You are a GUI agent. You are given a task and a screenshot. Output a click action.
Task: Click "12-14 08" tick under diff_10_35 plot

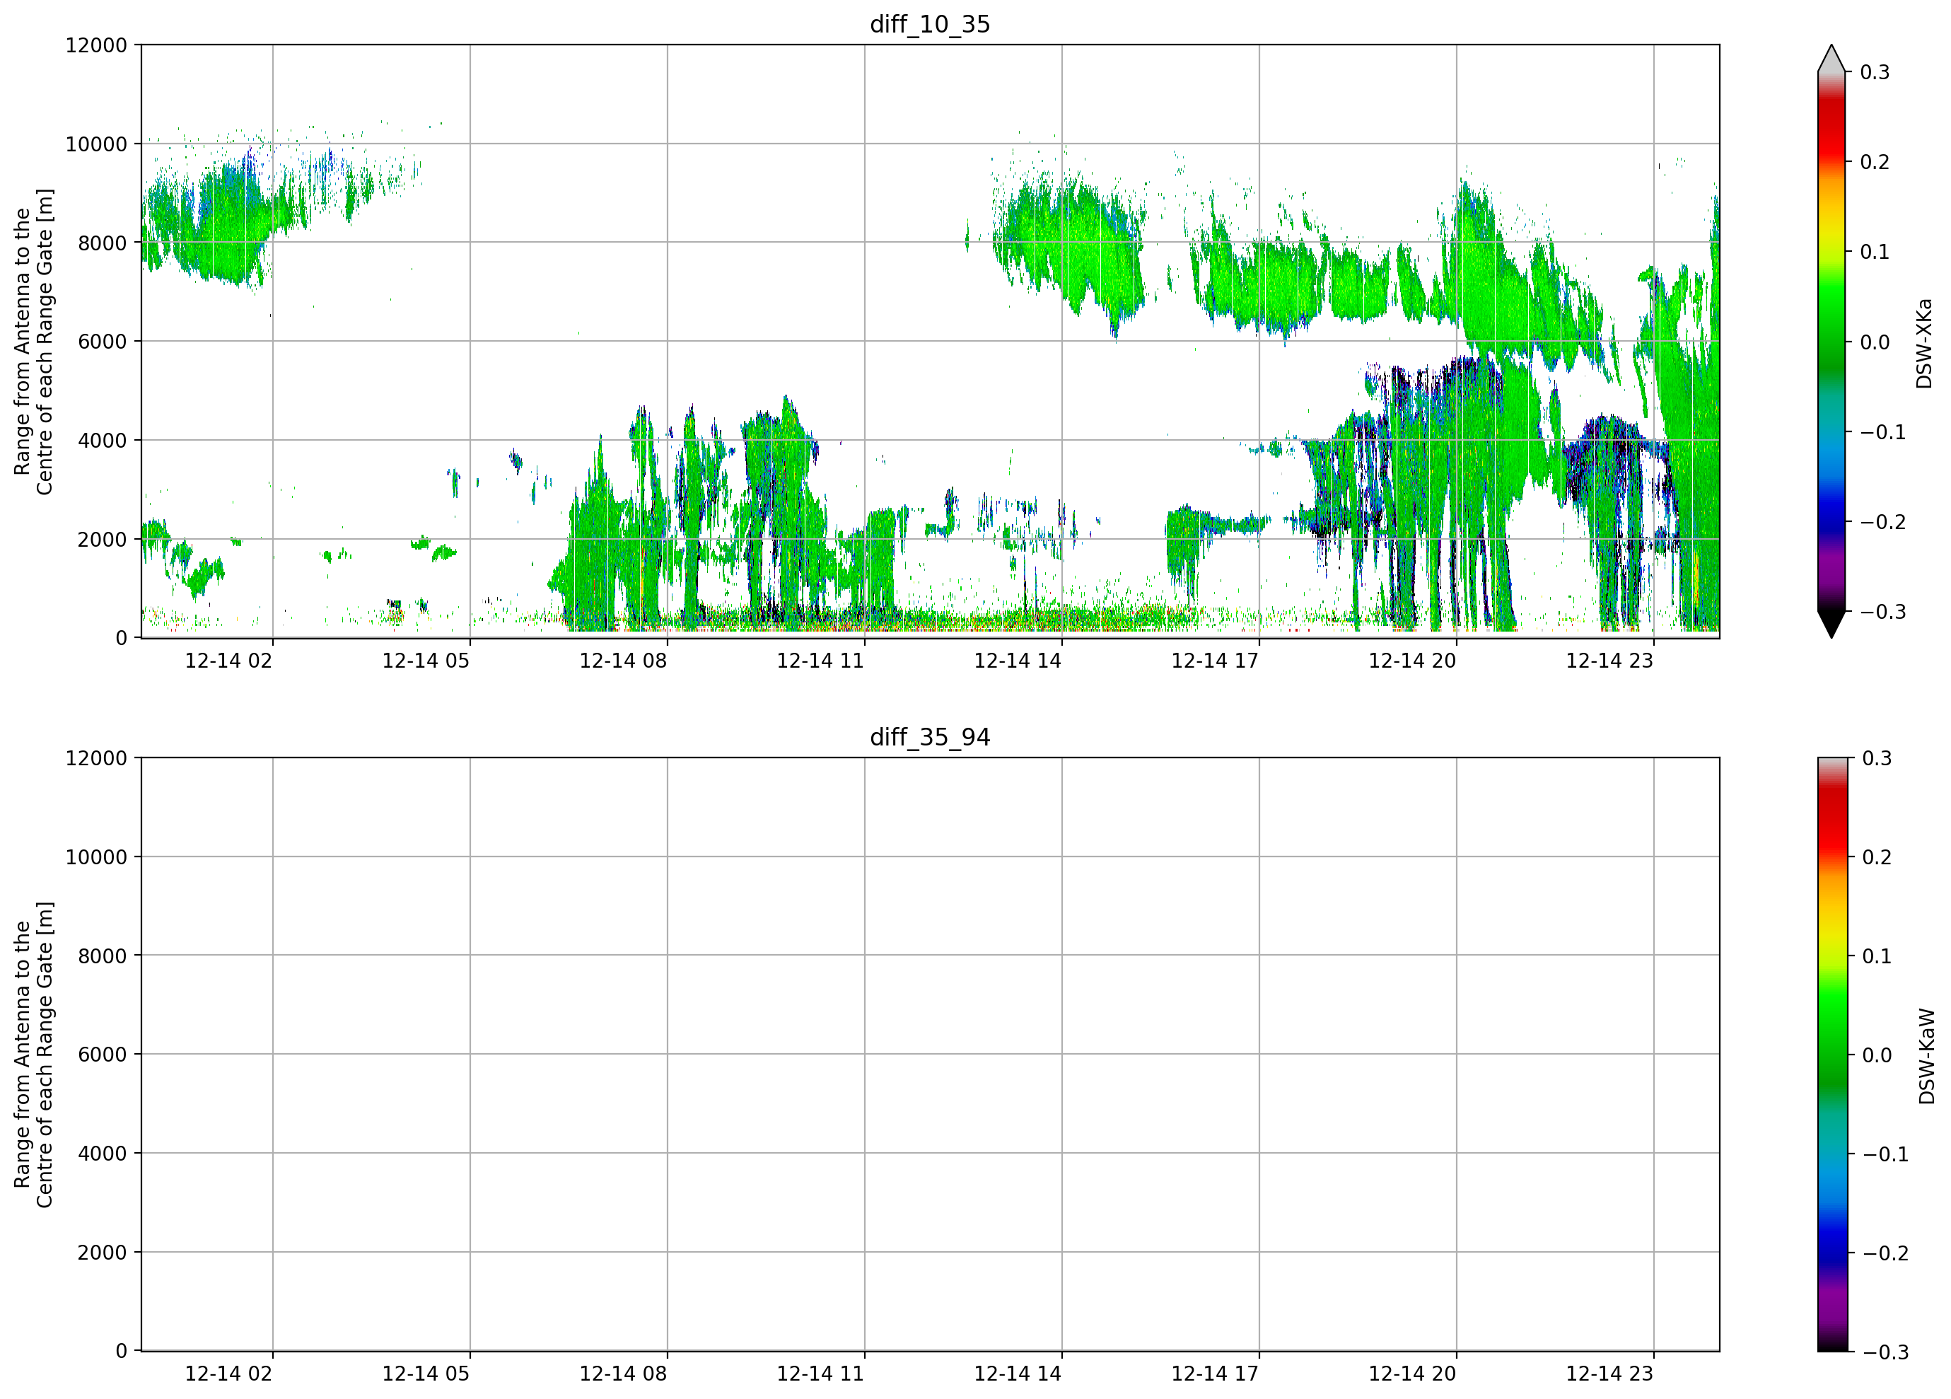click(x=623, y=661)
